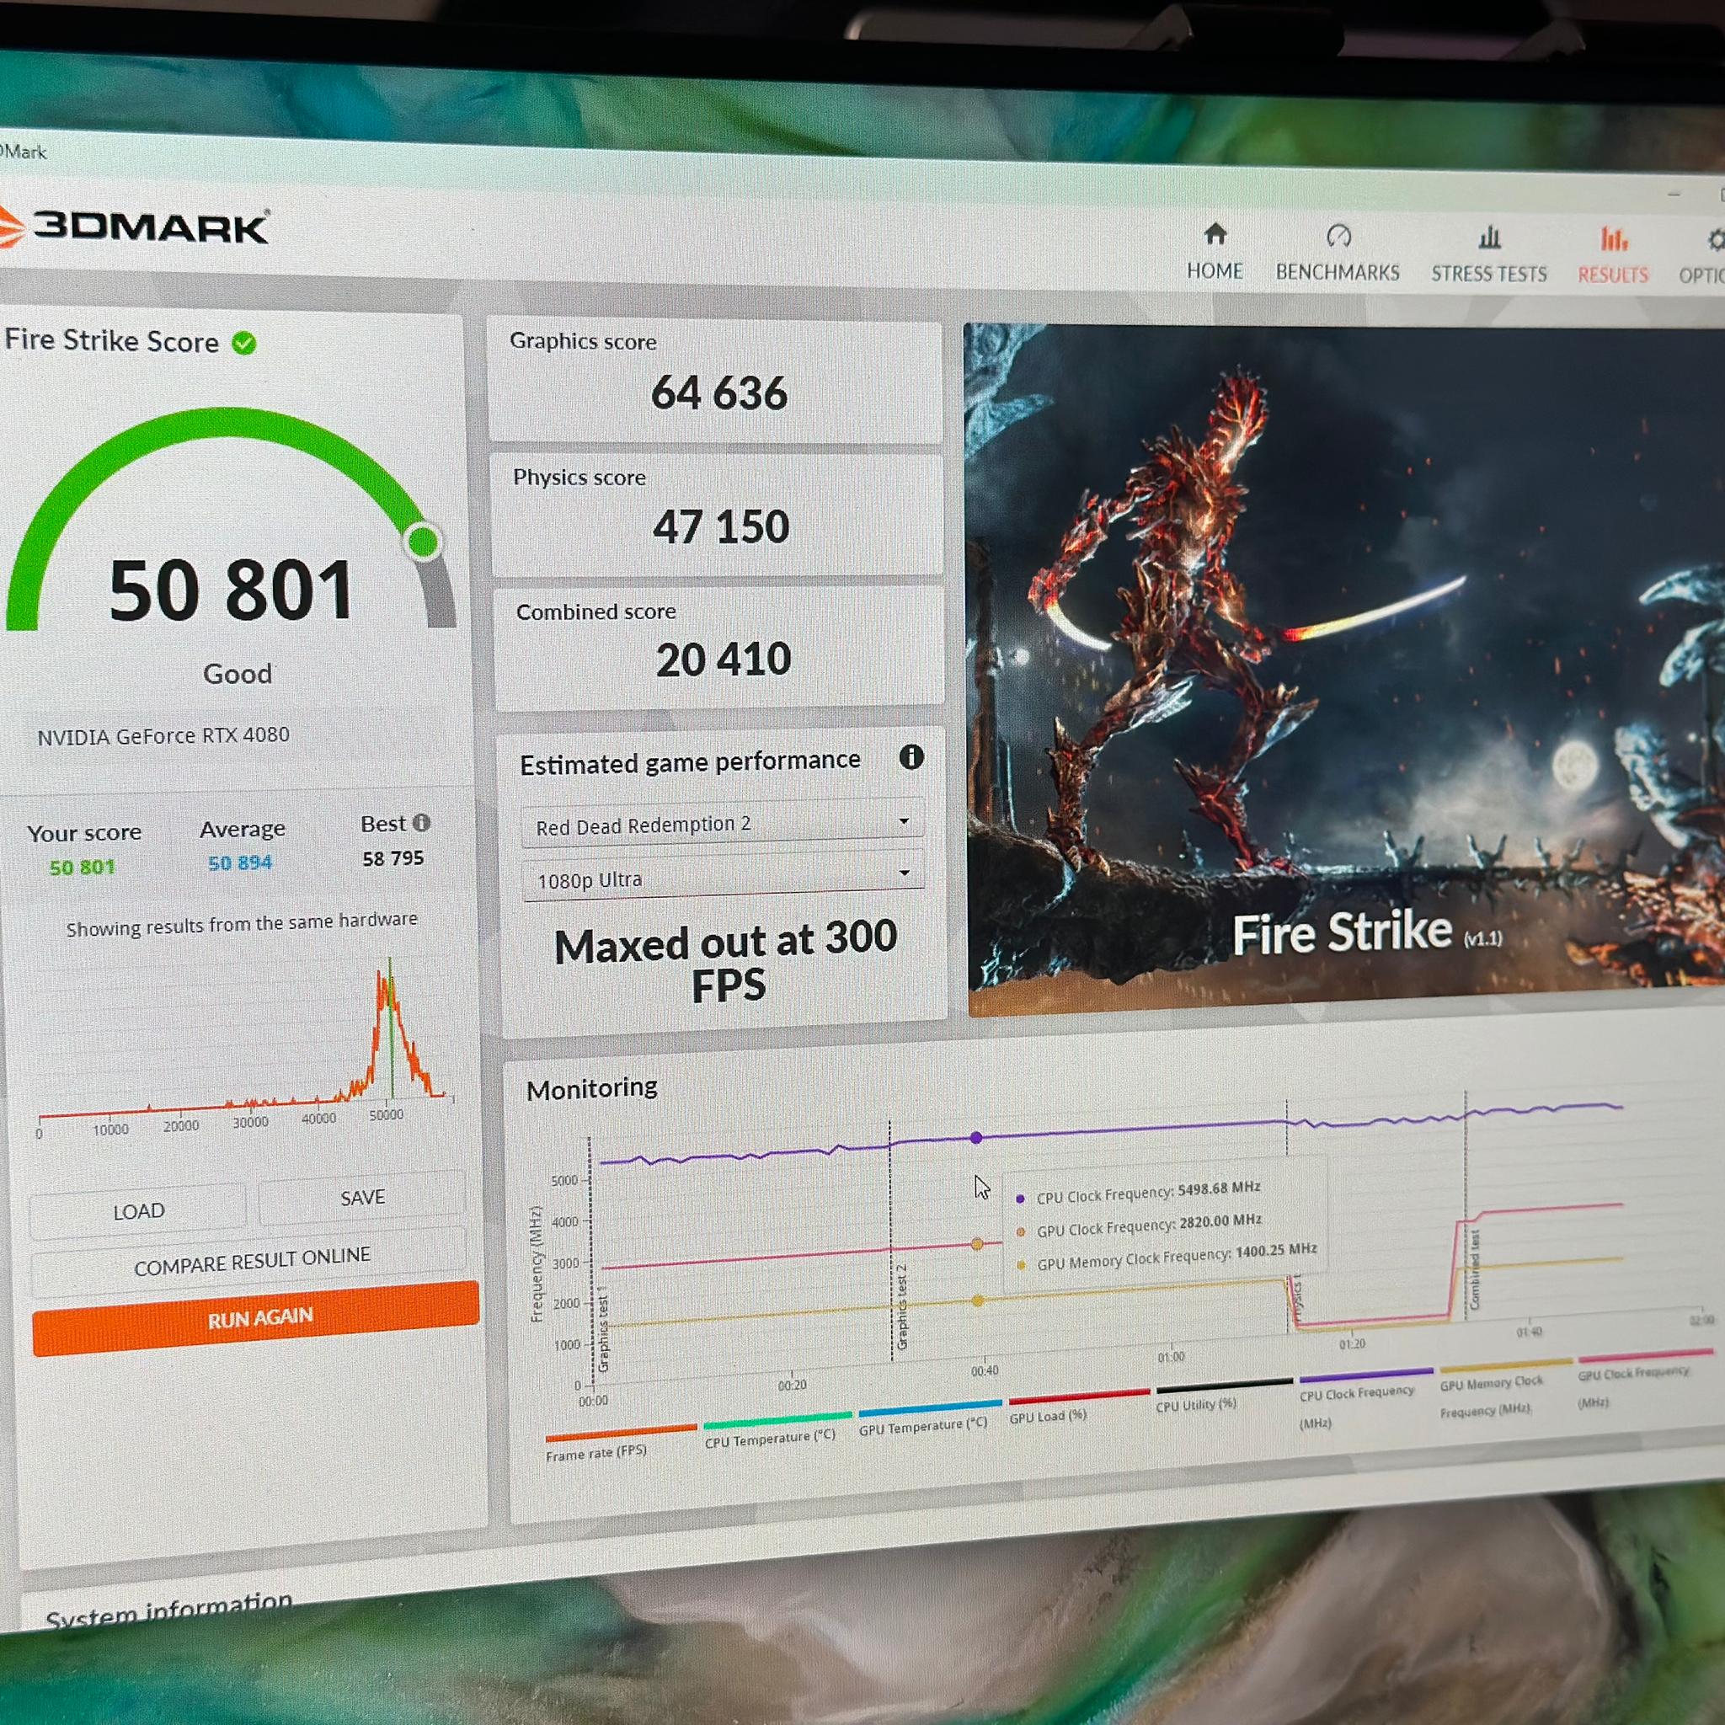The height and width of the screenshot is (1725, 1725).
Task: Select the STRESS TESTS tab label
Action: pyautogui.click(x=1489, y=274)
